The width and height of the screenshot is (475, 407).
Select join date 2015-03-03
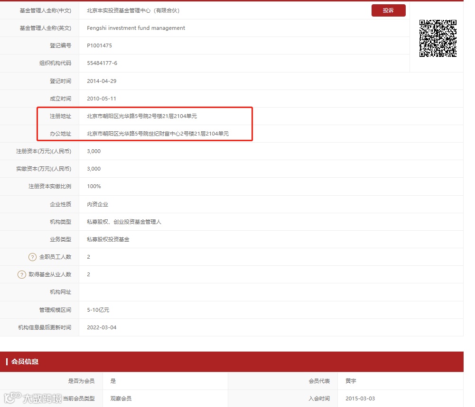[x=360, y=398]
